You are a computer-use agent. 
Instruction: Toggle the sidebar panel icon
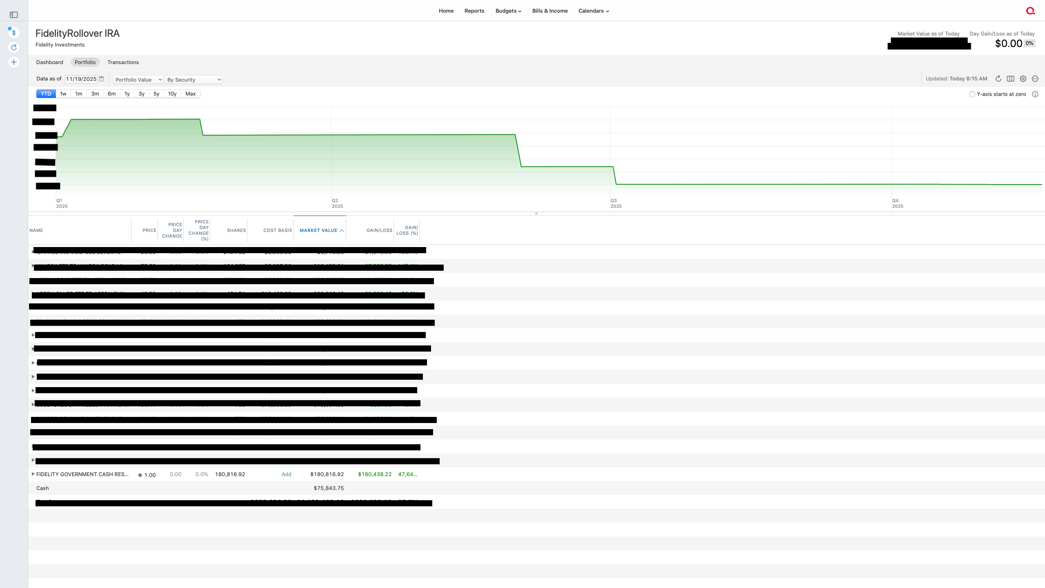[14, 15]
